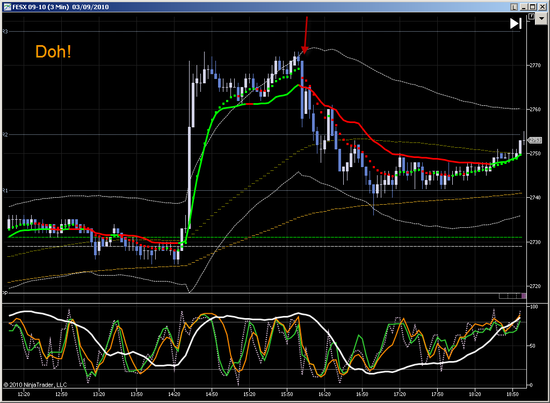The height and width of the screenshot is (403, 550).
Task: Click the R1 pivot level label
Action: [5, 191]
